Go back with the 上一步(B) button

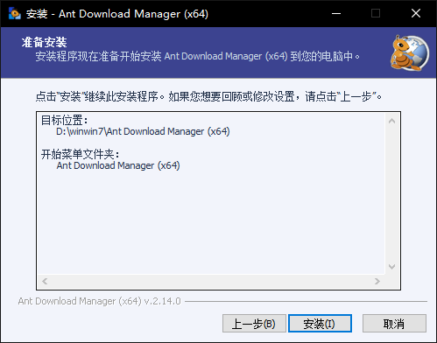click(x=254, y=323)
